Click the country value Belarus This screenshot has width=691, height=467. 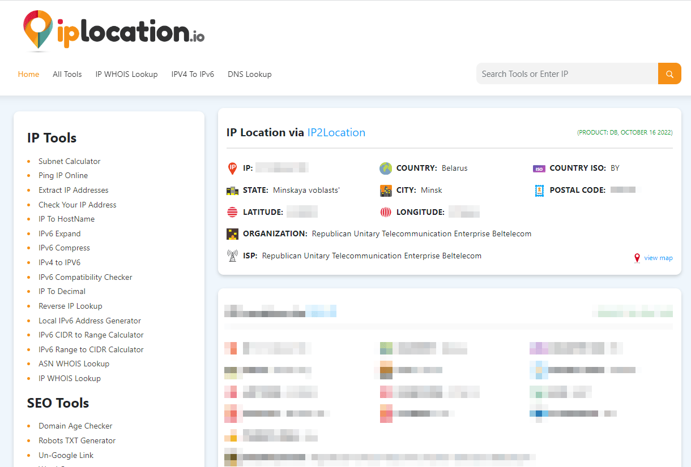coord(455,168)
